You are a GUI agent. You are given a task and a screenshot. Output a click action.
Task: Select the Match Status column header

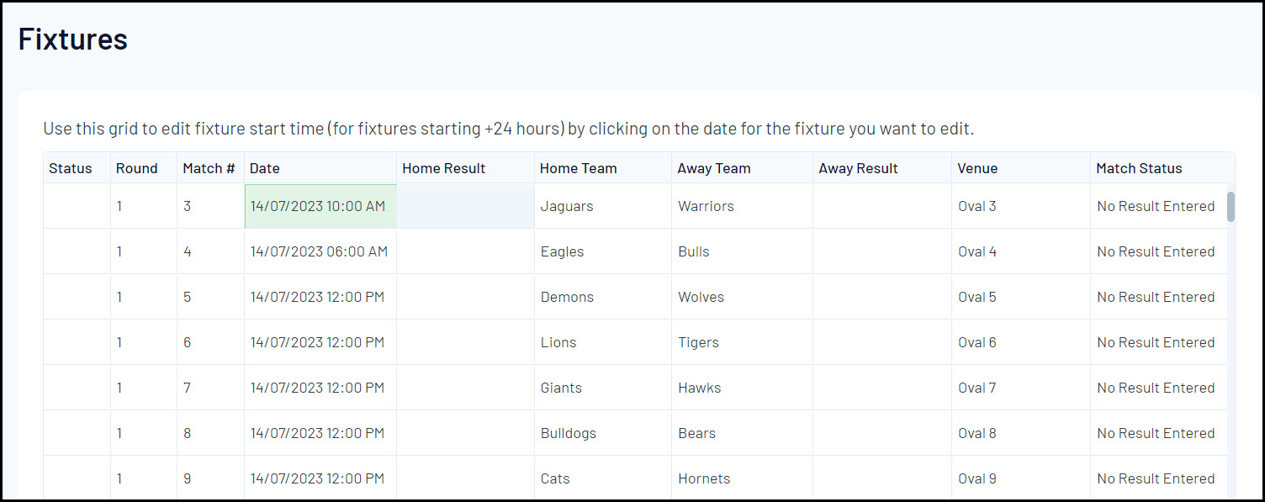click(x=1139, y=168)
